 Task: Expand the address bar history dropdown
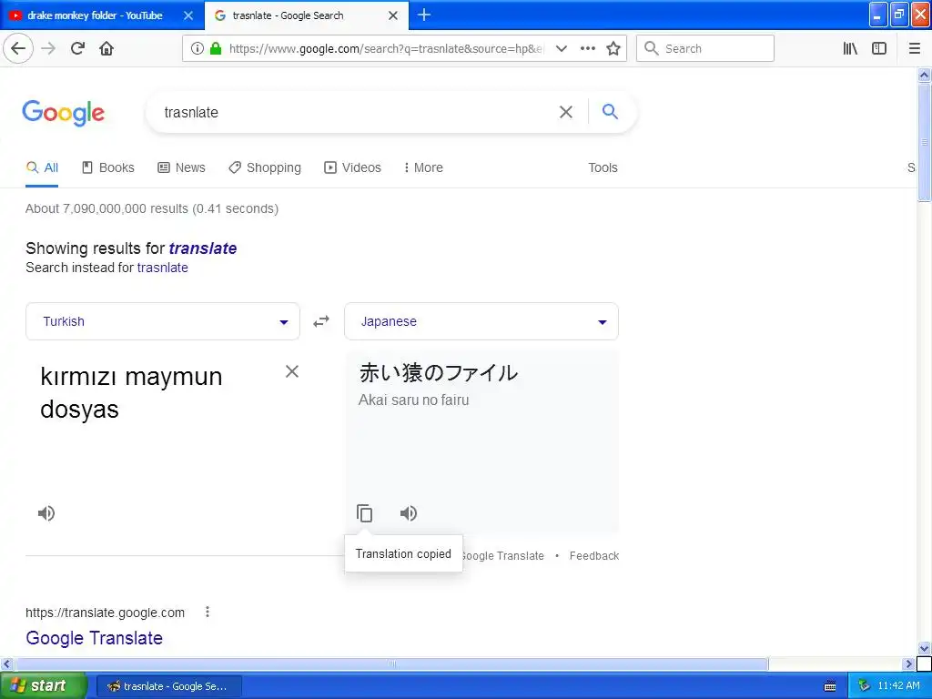(x=561, y=49)
